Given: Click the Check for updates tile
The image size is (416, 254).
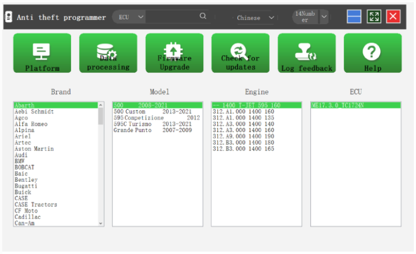Looking at the screenshot, I should click(240, 53).
